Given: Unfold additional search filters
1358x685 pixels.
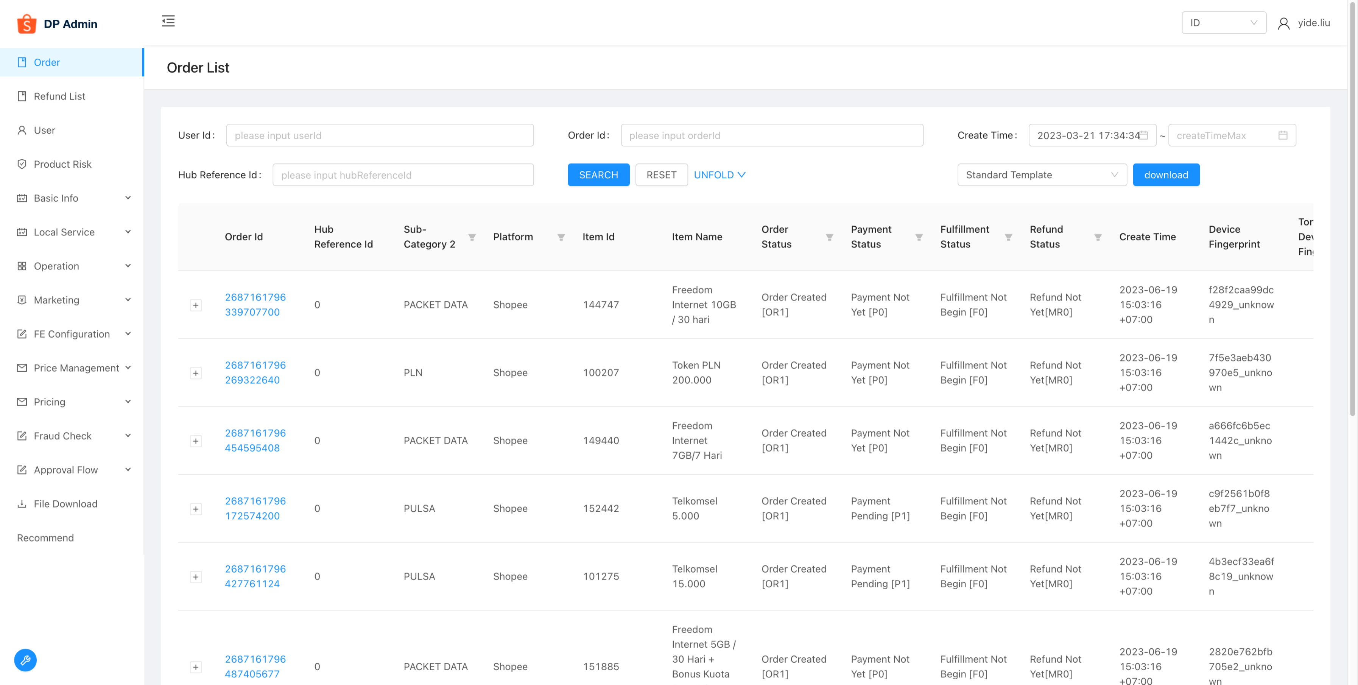Looking at the screenshot, I should [719, 174].
